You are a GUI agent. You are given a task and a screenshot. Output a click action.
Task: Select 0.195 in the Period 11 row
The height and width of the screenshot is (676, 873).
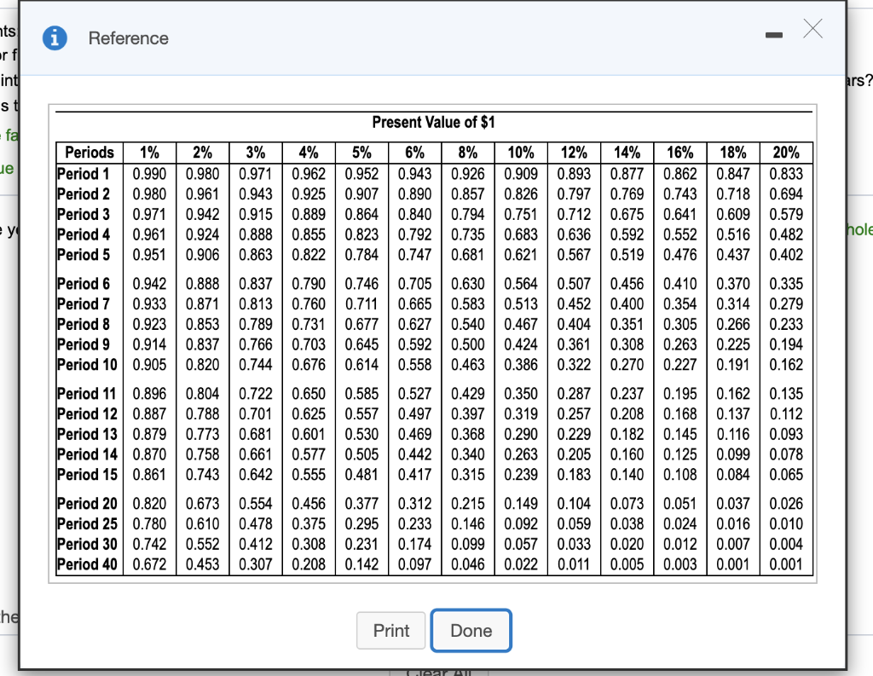coord(680,394)
